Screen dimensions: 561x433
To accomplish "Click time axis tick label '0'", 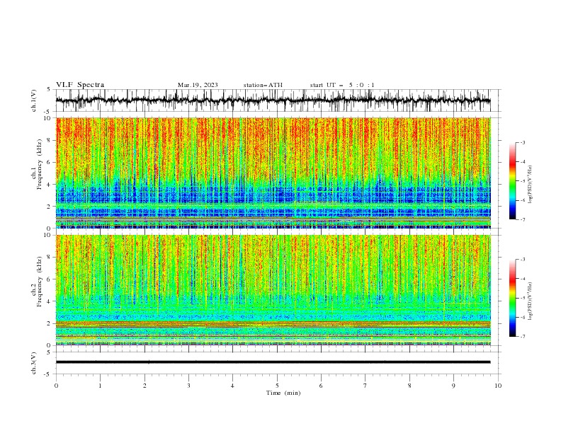I will [x=56, y=386].
